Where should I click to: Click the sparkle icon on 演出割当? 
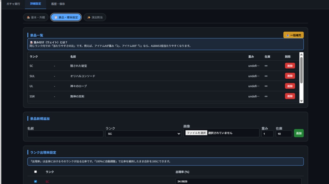(x=89, y=17)
